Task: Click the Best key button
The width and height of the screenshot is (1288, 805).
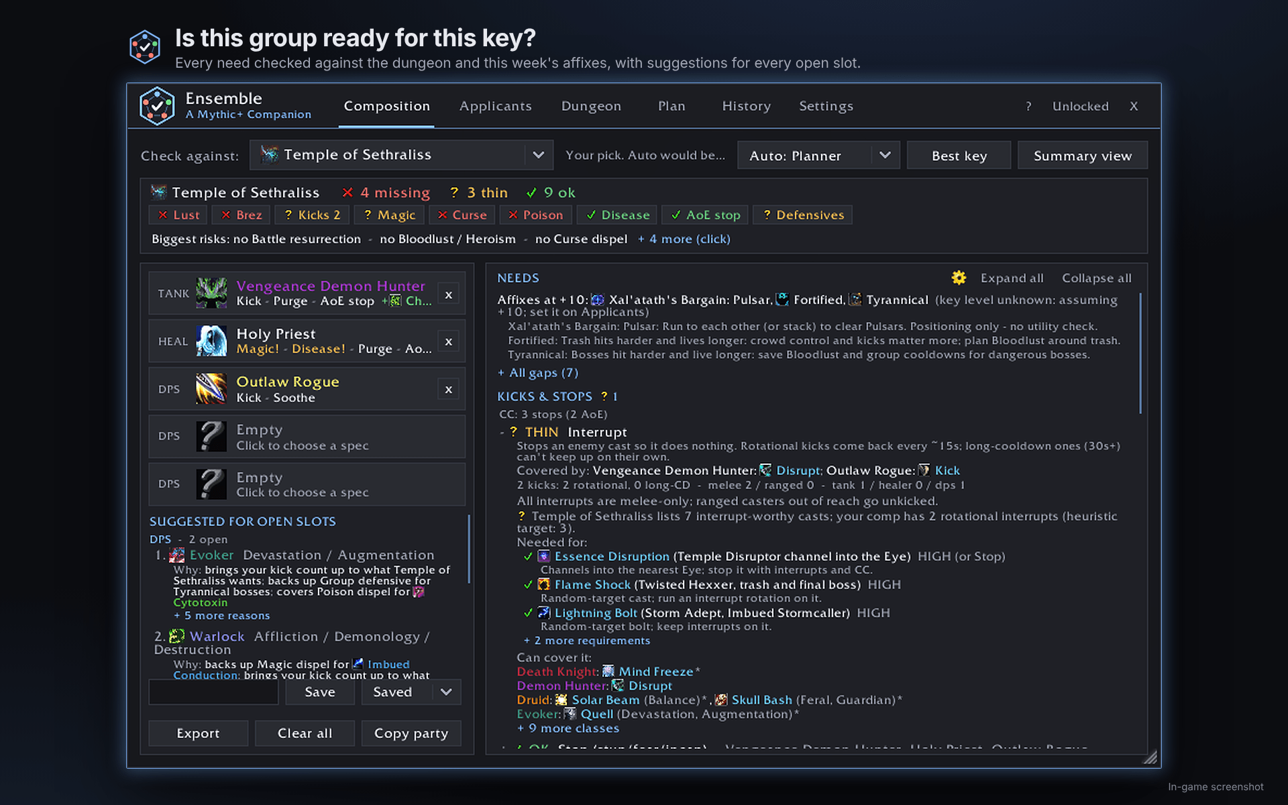Action: (959, 155)
